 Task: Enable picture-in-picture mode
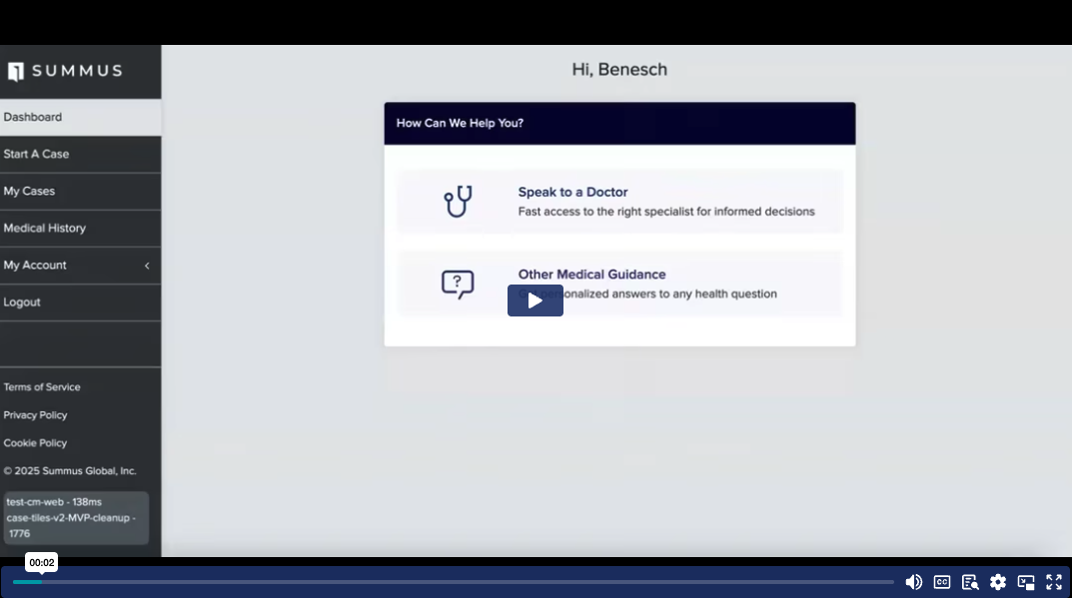1026,582
